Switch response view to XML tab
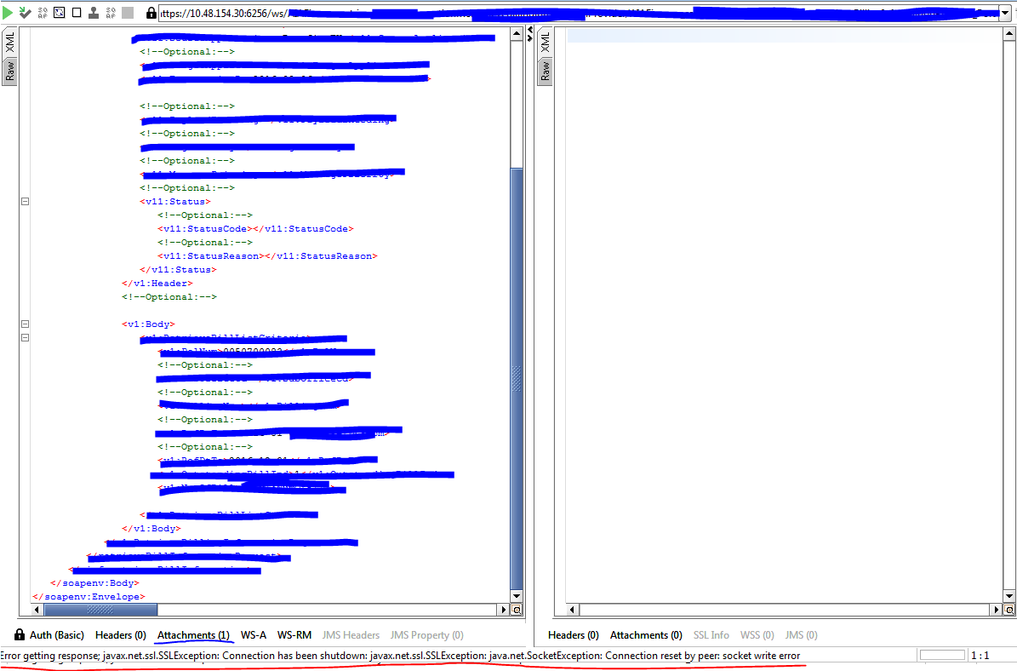Viewport: 1017px width, 671px height. 545,43
